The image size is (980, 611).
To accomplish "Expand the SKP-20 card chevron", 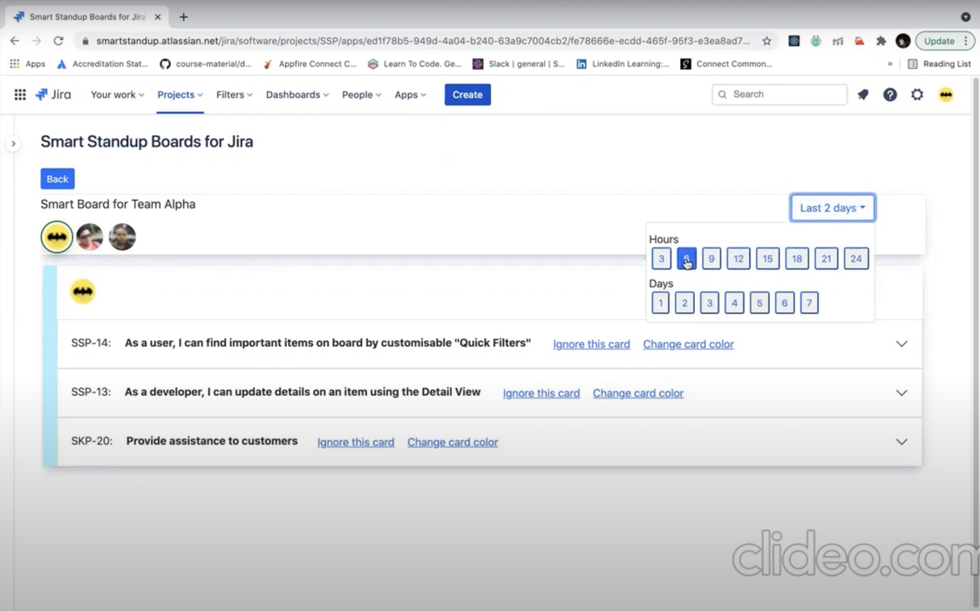I will [901, 442].
